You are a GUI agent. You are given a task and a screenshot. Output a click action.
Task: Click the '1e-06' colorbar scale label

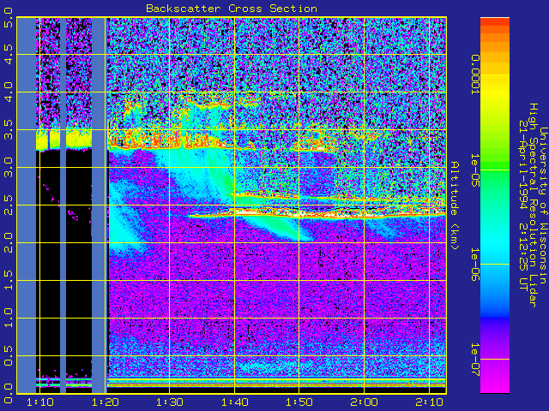(x=474, y=265)
